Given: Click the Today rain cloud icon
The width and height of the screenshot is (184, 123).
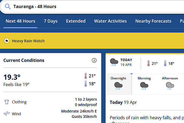Looking at the screenshot, I should tap(114, 62).
